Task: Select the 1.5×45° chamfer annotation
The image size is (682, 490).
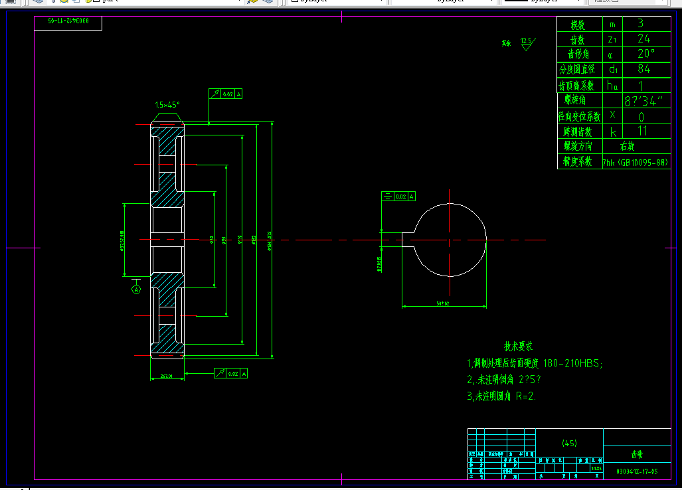Action: (x=167, y=105)
